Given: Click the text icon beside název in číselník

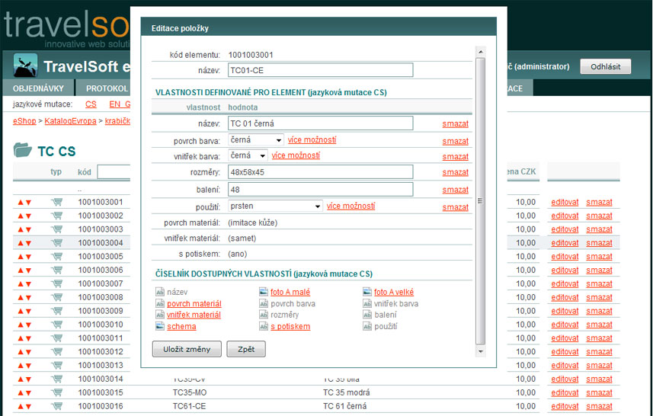Looking at the screenshot, I should pos(160,292).
